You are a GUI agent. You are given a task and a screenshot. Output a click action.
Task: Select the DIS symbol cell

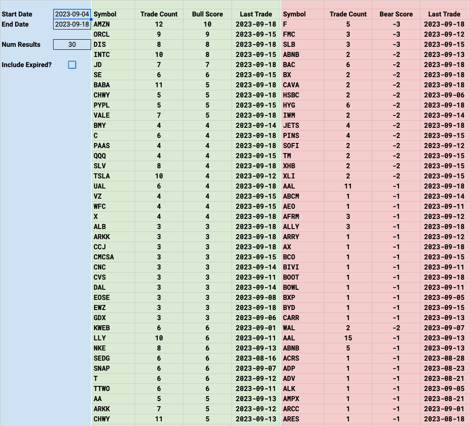coord(113,45)
